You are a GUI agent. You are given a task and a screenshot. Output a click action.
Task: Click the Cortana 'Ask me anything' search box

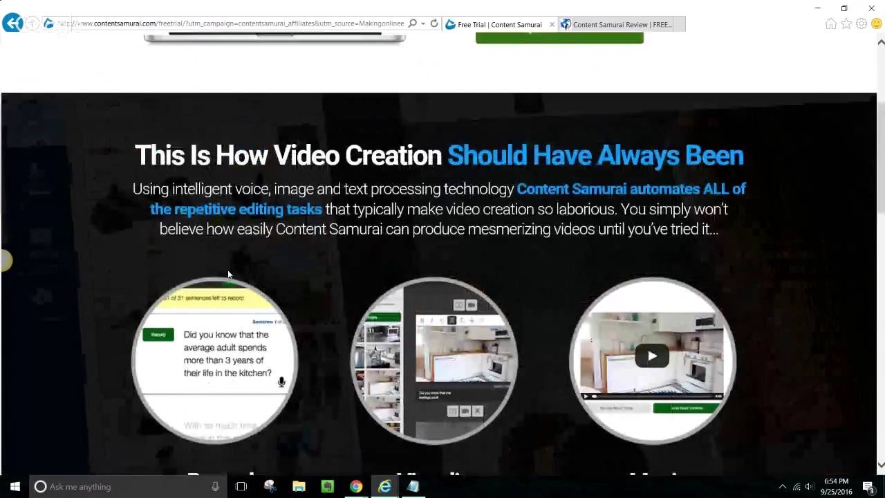[127, 487]
